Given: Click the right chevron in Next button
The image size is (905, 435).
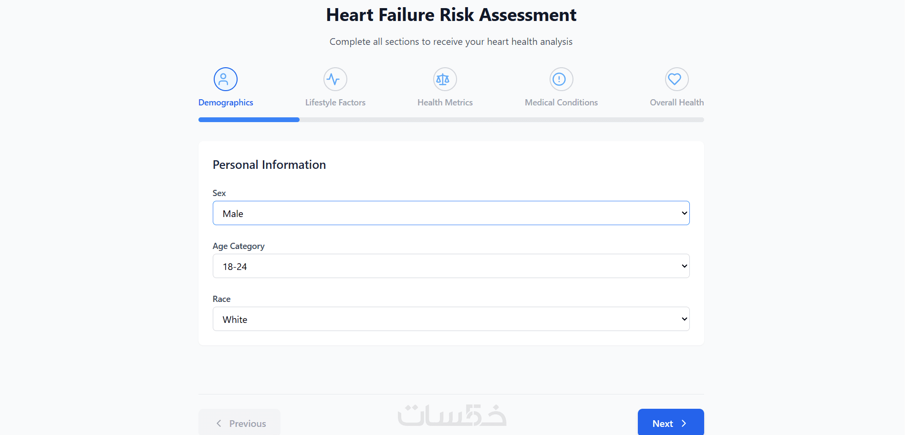Looking at the screenshot, I should (684, 424).
